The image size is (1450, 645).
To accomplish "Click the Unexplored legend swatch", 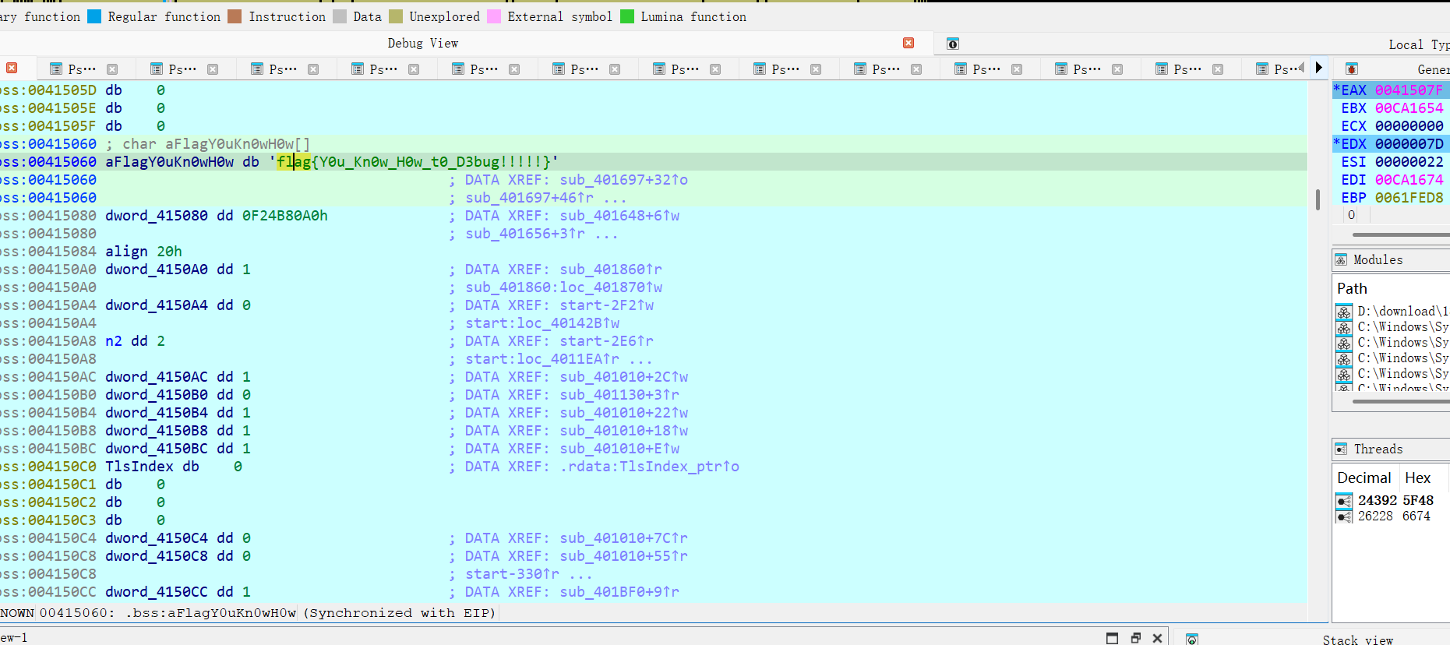I will point(396,16).
